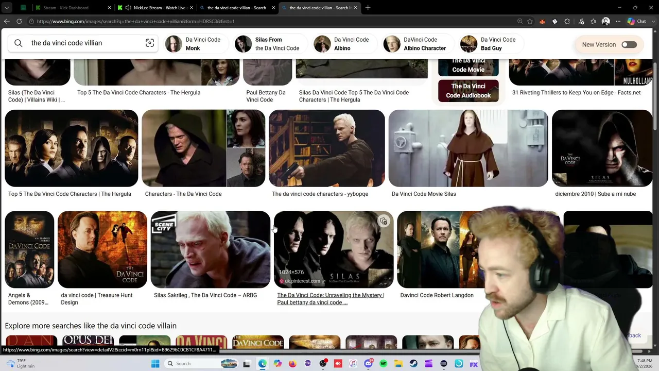Open the Characters - The Da Vinci Code thumbnail

click(x=203, y=148)
